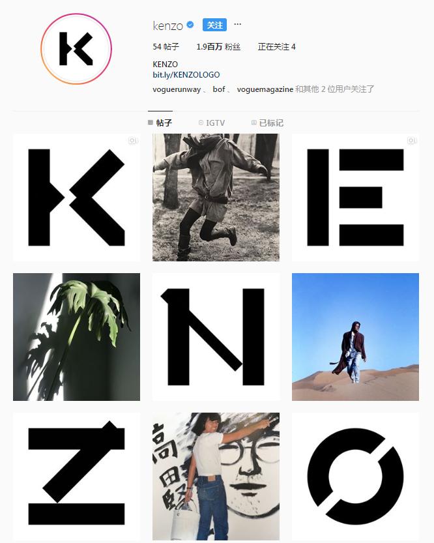
Task: Click the carousel icon on K logo post
Action: [133, 141]
